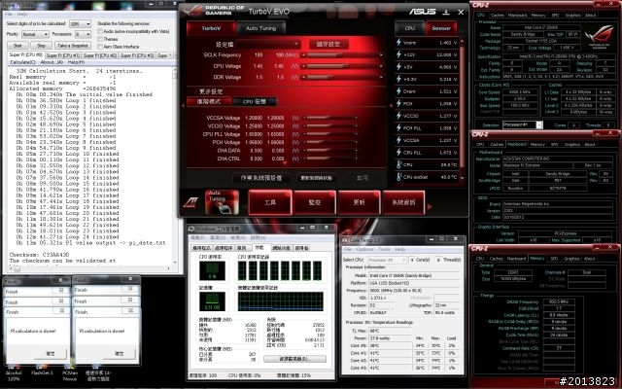Click the CPU socket thermometer icon
Screen dimensions: 622x389
[x=398, y=177]
